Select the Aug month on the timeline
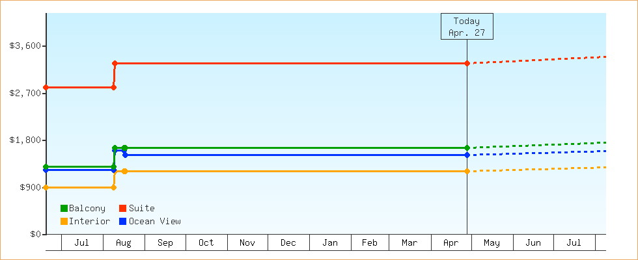Viewport: 638px width, 260px height. pos(124,243)
